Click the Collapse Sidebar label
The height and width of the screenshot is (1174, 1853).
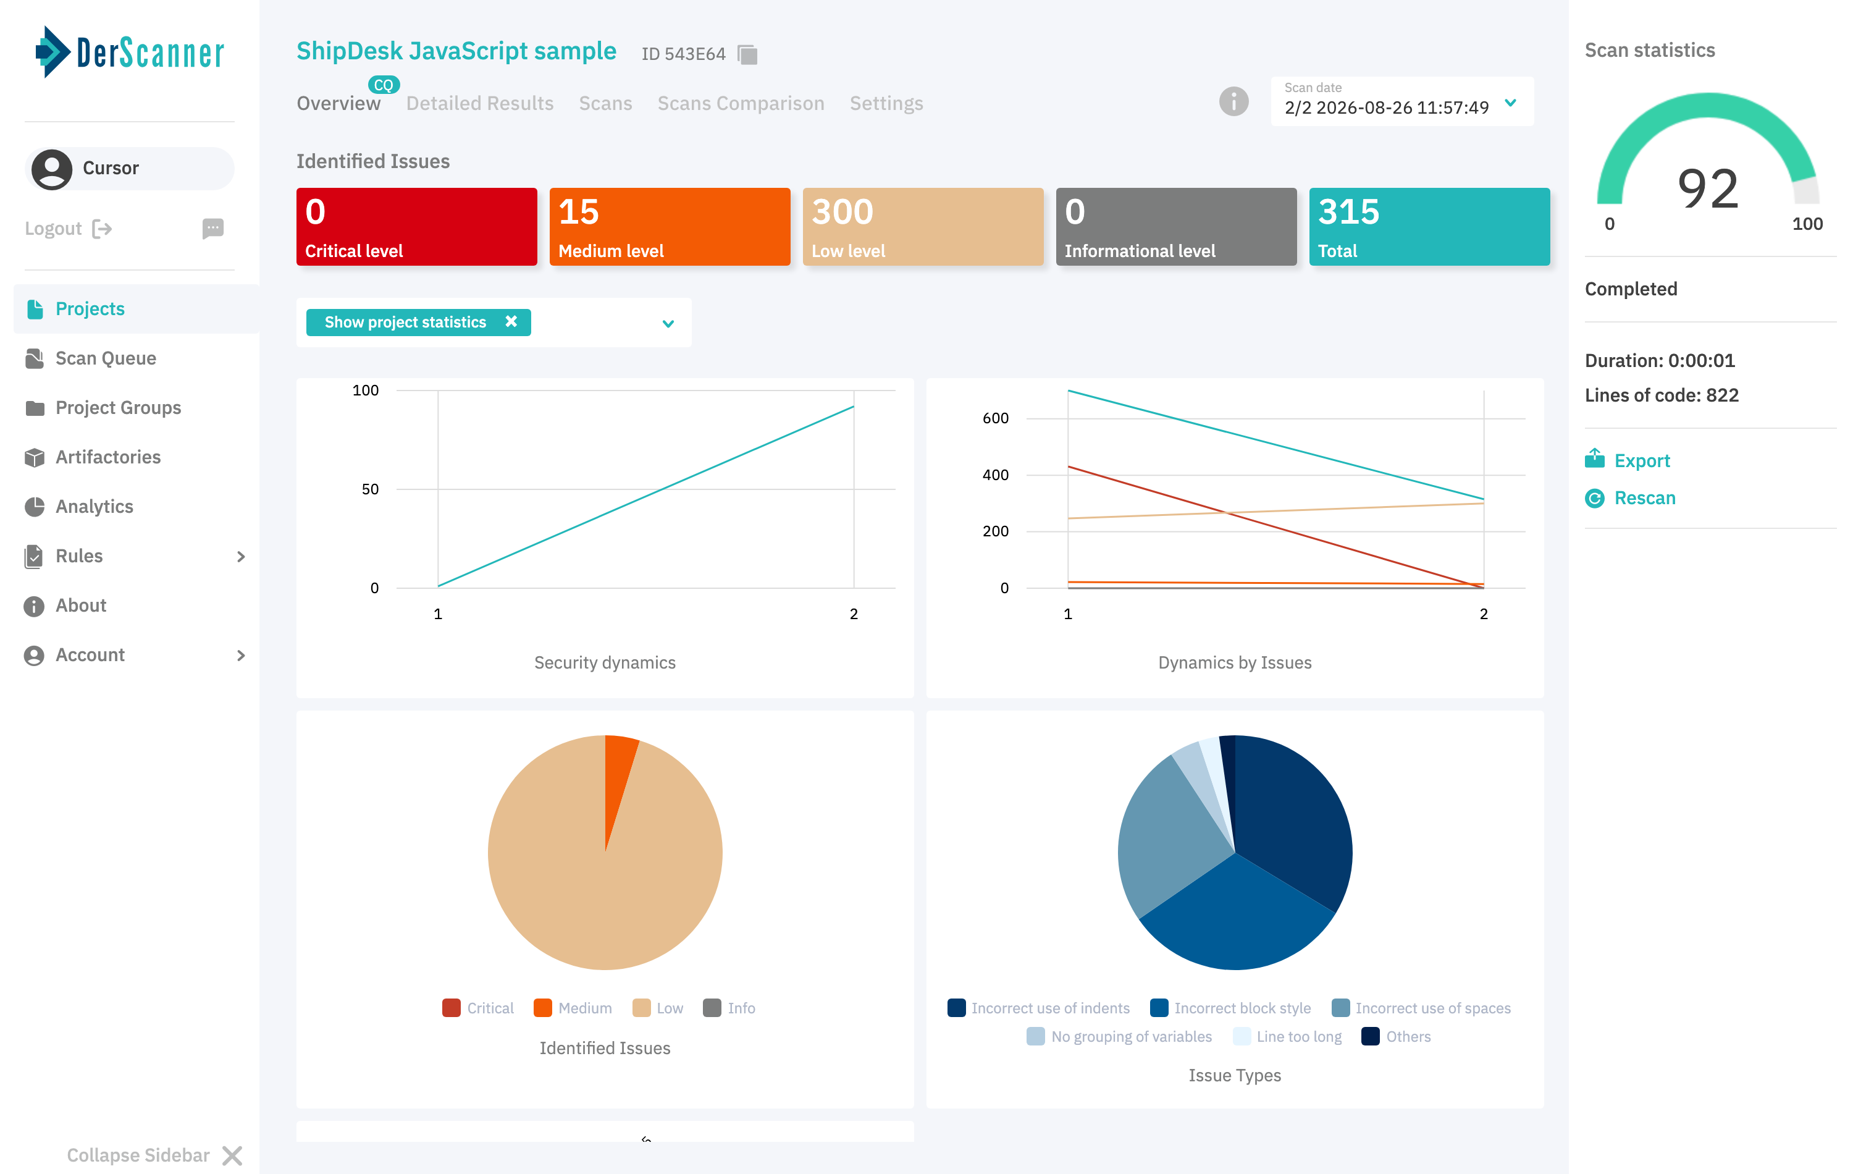point(138,1155)
